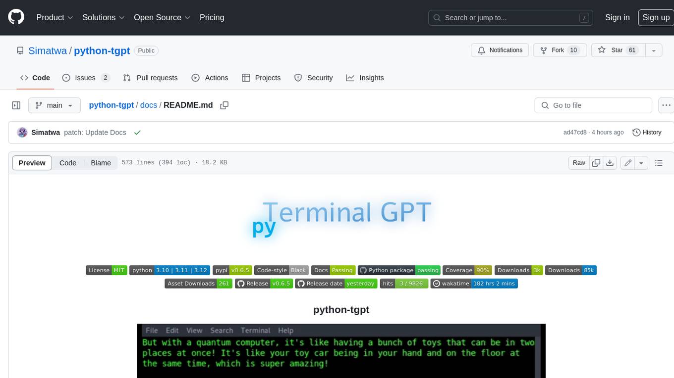Viewport: 674px width, 378px height.
Task: Switch to the Security tab
Action: [x=313, y=78]
